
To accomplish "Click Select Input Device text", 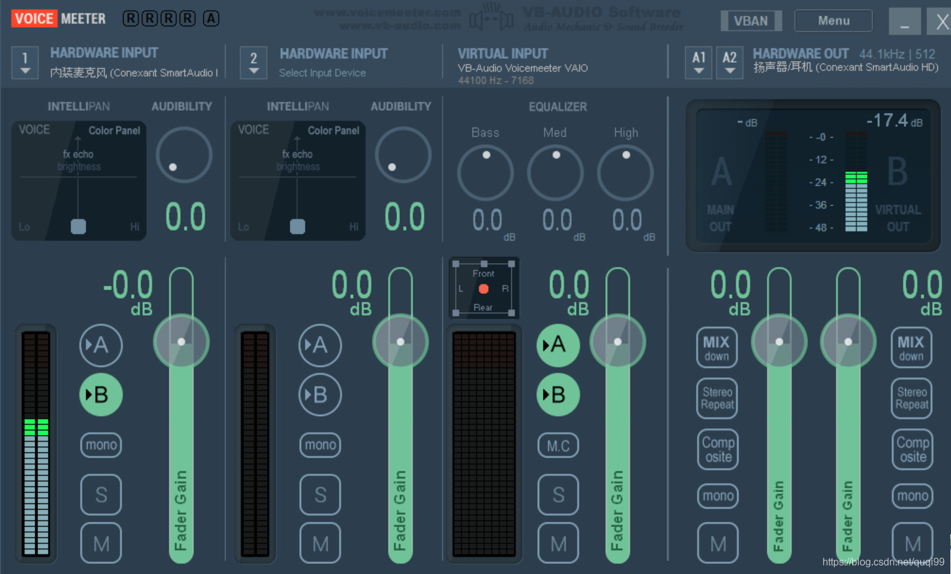I will click(x=322, y=73).
